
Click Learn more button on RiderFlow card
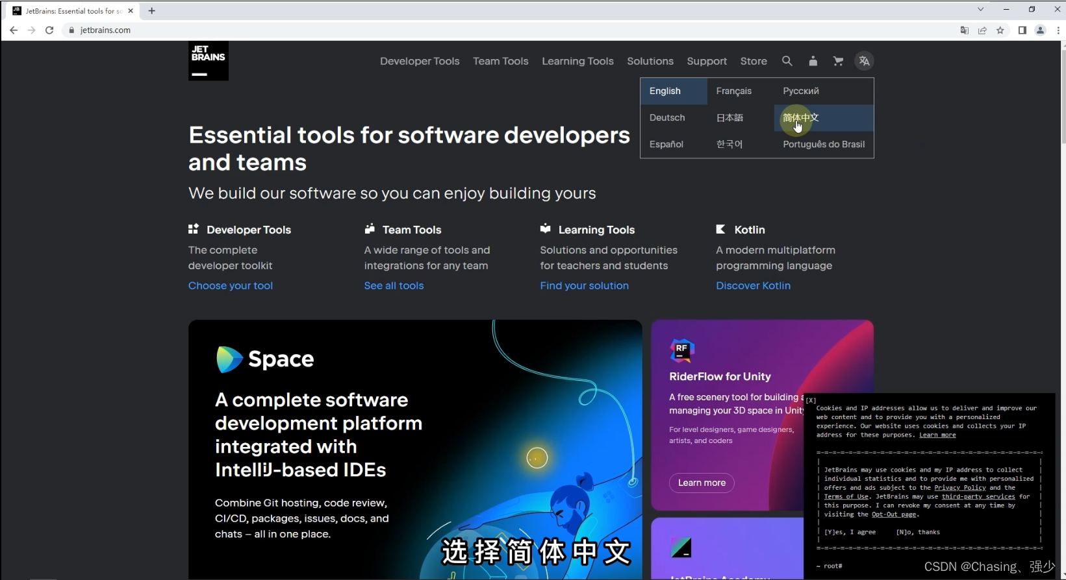(x=702, y=483)
